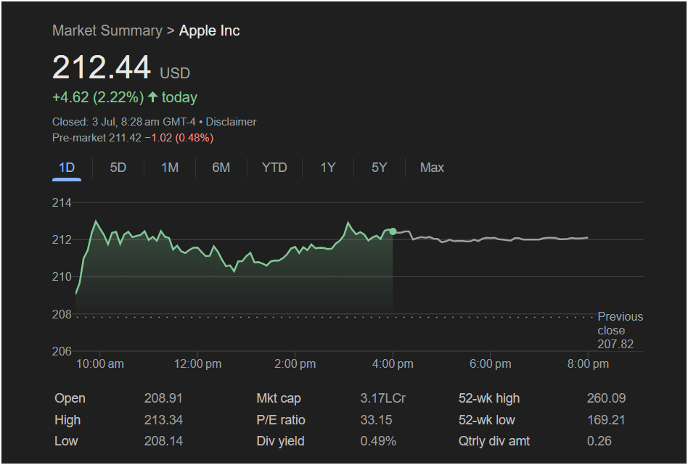The width and height of the screenshot is (688, 465).
Task: Click the Low value 208.14
Action: tap(163, 441)
